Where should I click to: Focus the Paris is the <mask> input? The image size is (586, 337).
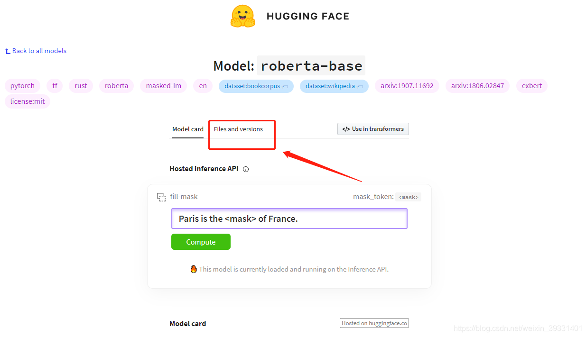click(289, 219)
